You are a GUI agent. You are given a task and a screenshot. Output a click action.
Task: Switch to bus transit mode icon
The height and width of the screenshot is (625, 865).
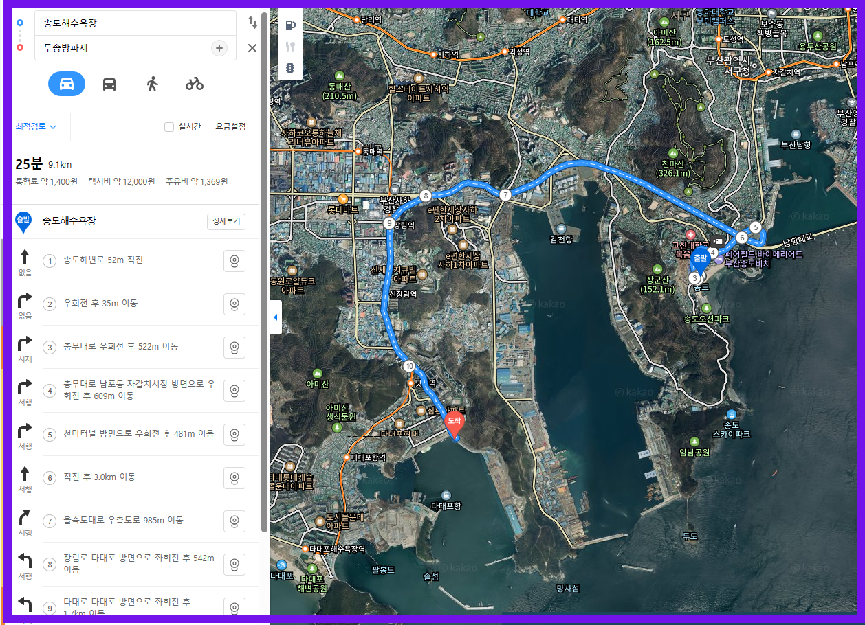point(109,84)
